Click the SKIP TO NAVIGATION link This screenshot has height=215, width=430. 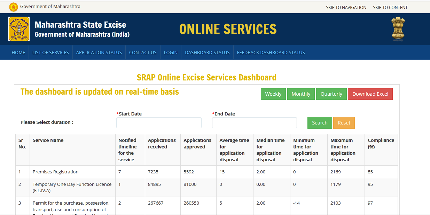(346, 7)
